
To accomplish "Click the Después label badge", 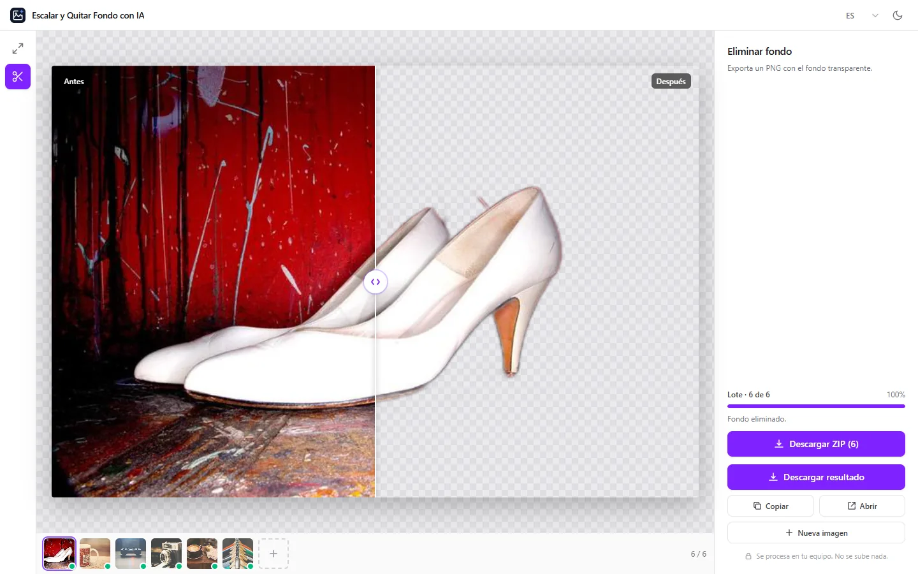I will click(671, 82).
